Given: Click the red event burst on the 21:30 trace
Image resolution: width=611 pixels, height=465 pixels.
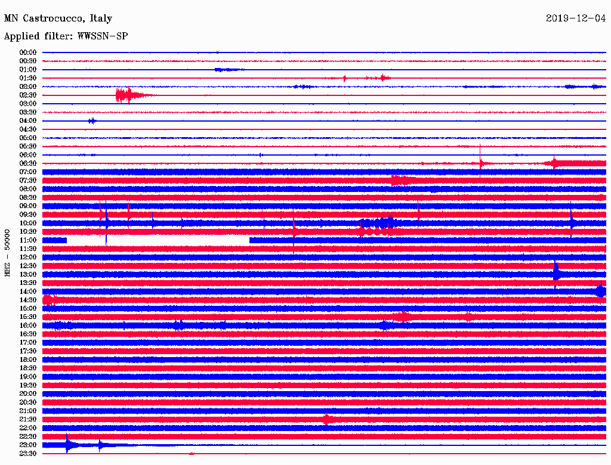Looking at the screenshot, I should (326, 420).
